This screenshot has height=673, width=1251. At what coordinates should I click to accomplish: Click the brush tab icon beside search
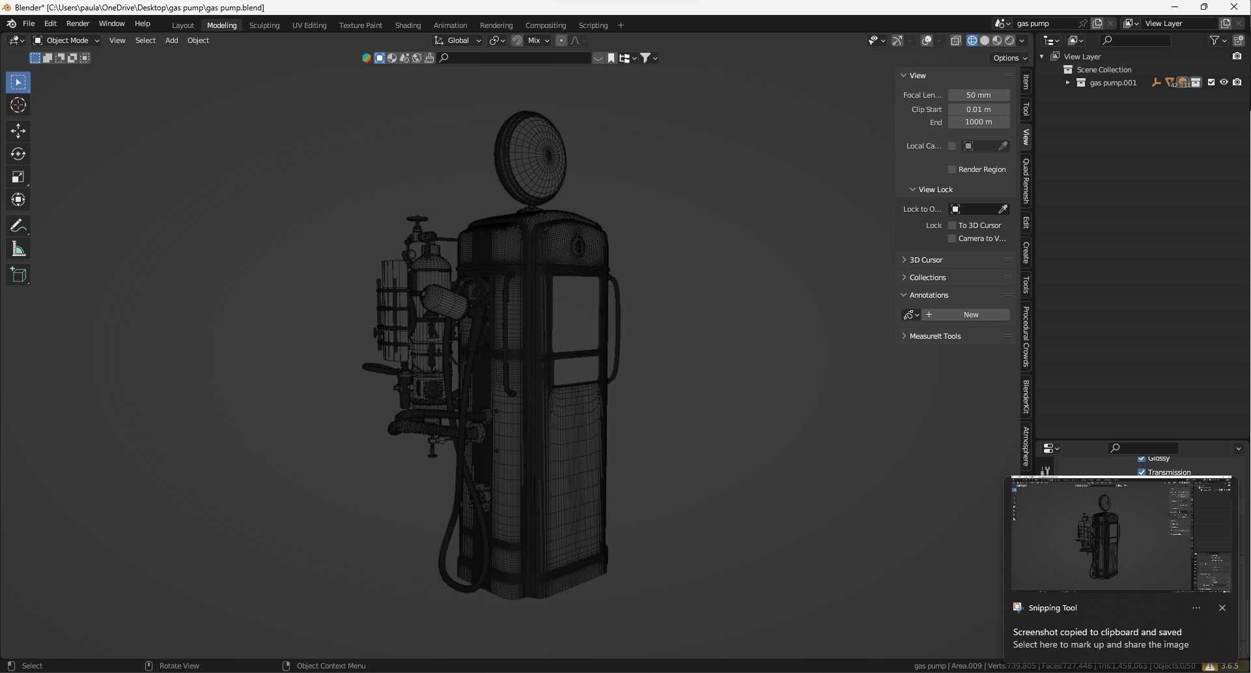click(429, 58)
